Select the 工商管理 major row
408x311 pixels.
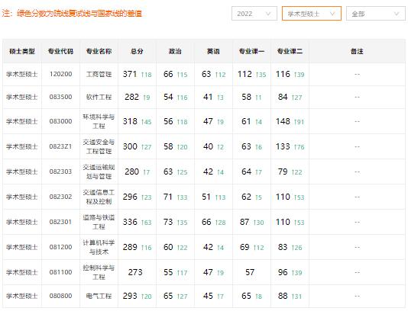(204, 74)
